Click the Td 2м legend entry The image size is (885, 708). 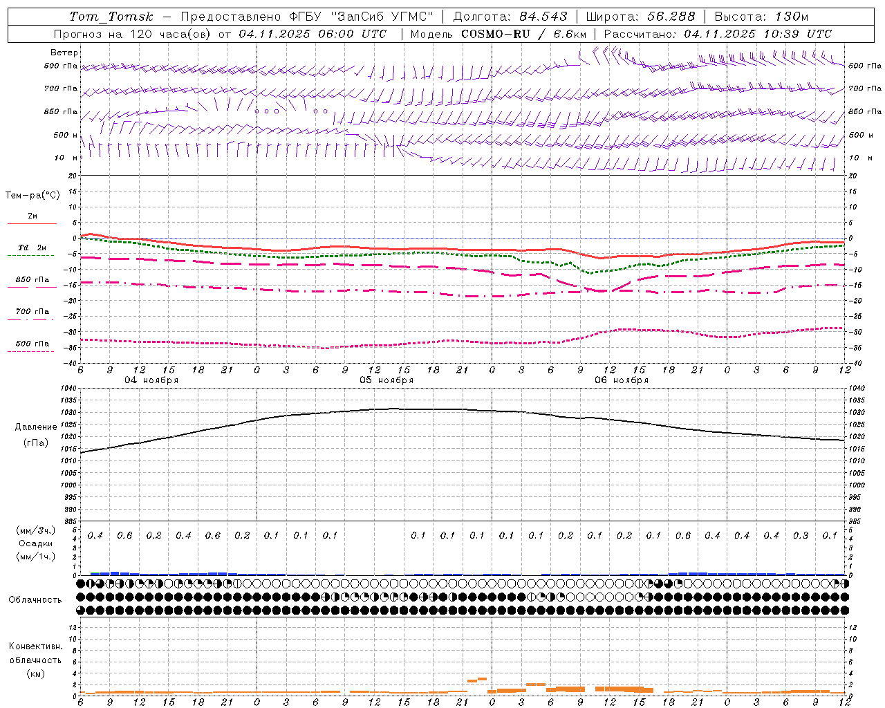click(x=32, y=248)
